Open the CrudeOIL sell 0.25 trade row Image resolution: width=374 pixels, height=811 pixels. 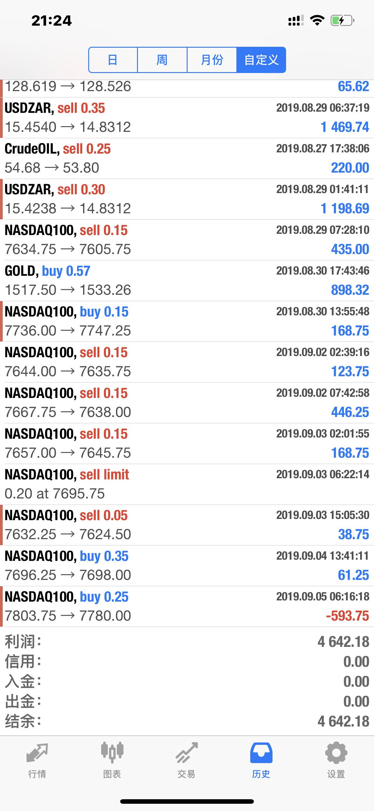coord(187,158)
